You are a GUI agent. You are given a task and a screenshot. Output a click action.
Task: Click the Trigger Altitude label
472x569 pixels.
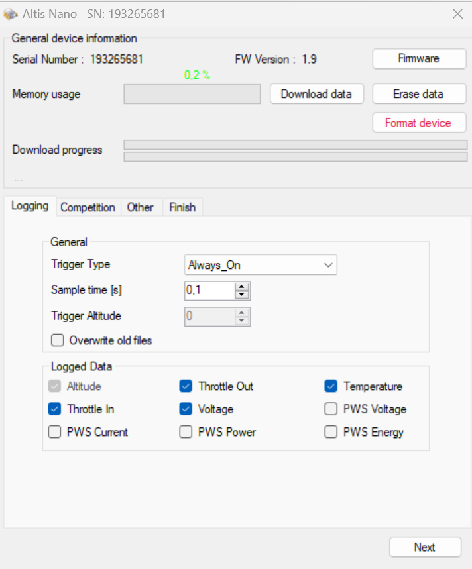pyautogui.click(x=86, y=316)
